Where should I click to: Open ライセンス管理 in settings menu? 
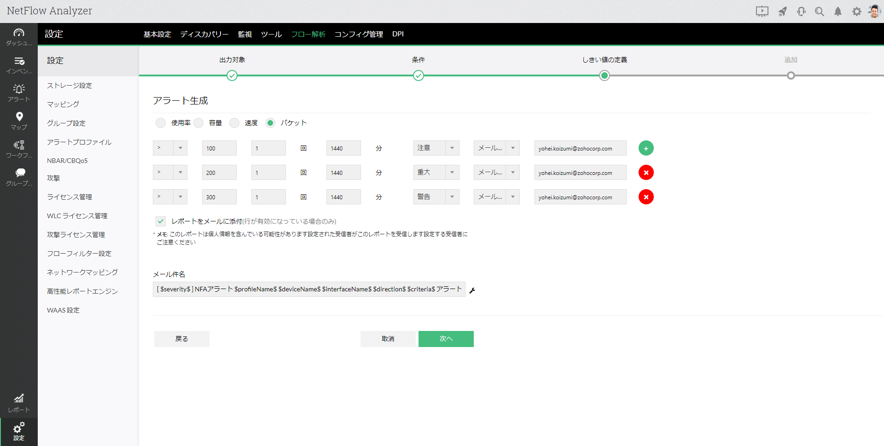(70, 197)
